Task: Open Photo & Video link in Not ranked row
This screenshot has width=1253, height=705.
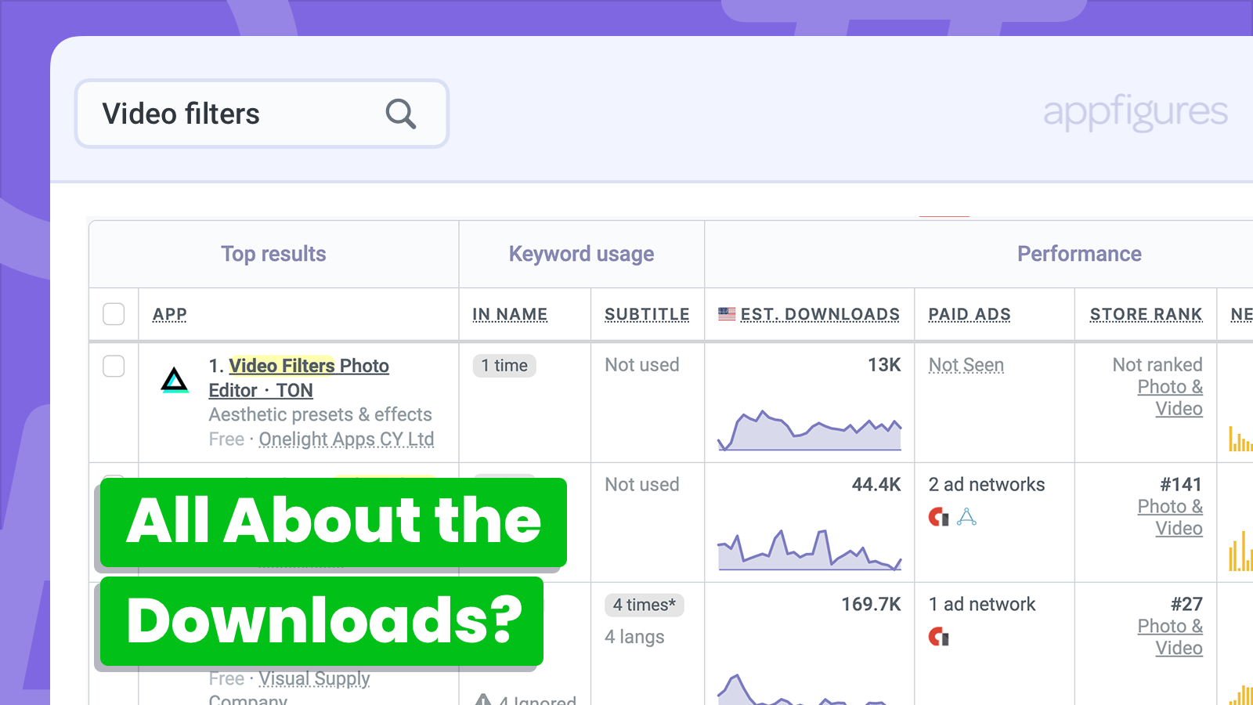Action: (1170, 398)
